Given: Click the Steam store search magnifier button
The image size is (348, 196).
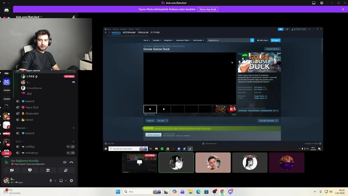Looking at the screenshot, I should [252, 40].
